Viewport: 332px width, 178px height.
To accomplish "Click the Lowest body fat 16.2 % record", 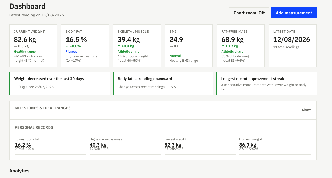I will [51, 146].
